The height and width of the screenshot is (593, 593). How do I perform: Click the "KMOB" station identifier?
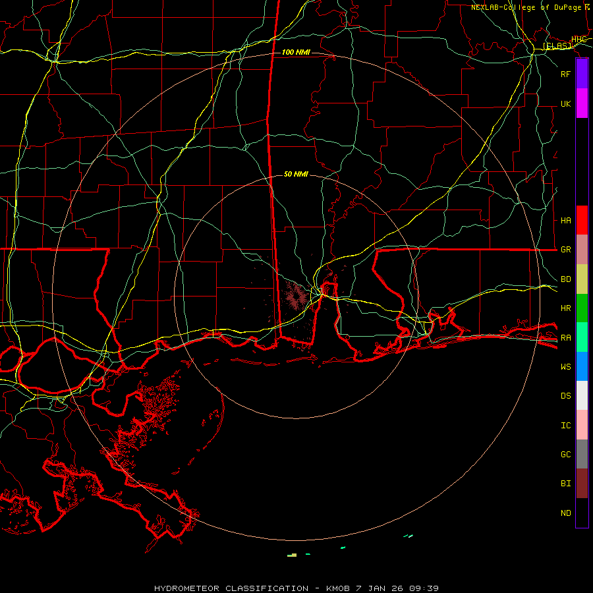338,588
